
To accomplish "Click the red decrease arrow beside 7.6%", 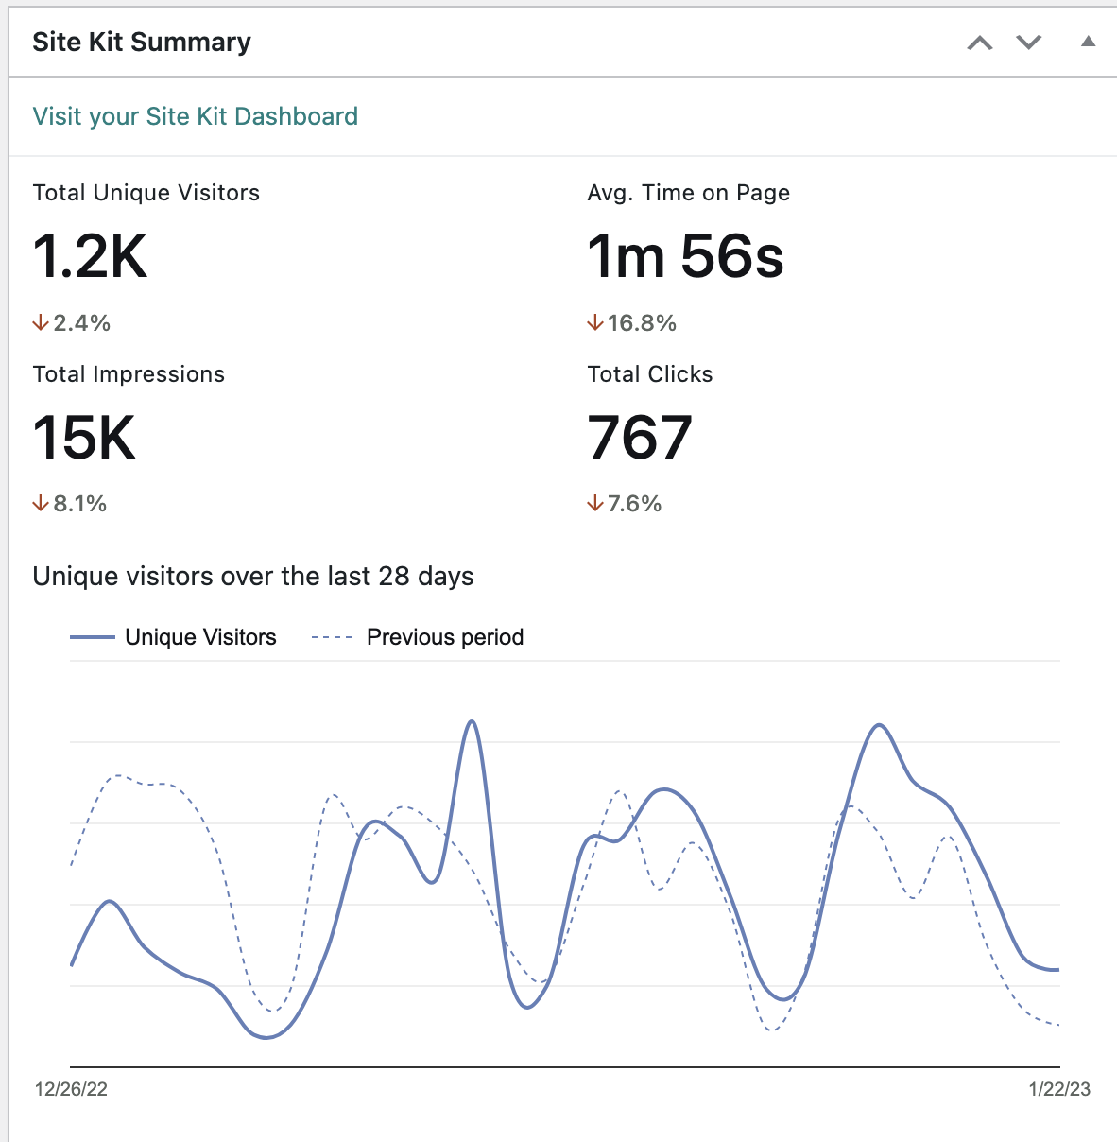I will (x=595, y=503).
